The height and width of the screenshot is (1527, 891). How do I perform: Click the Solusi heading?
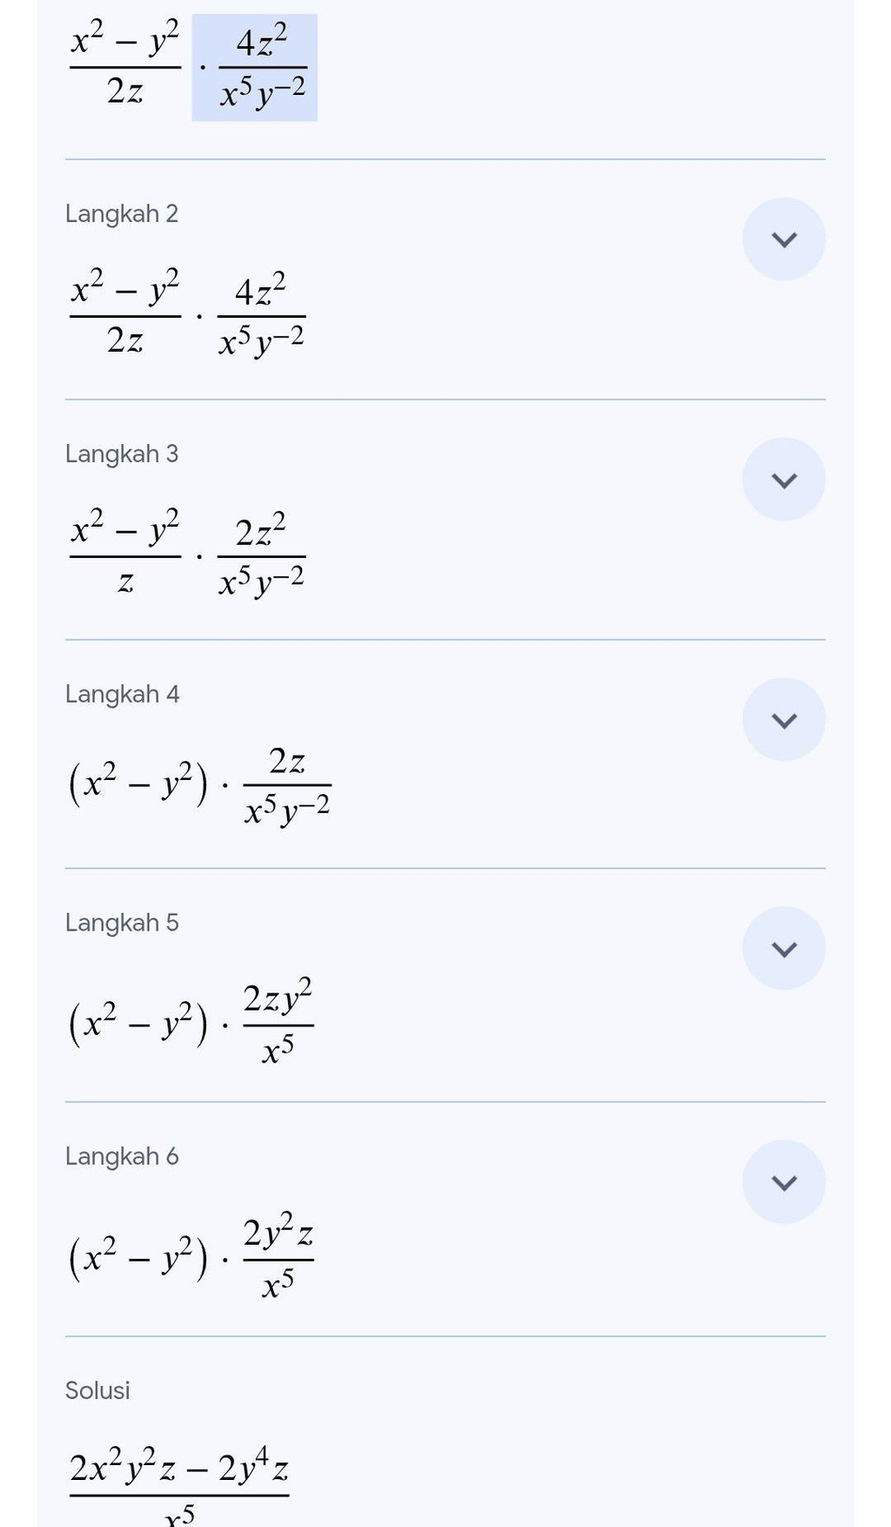click(x=97, y=1390)
